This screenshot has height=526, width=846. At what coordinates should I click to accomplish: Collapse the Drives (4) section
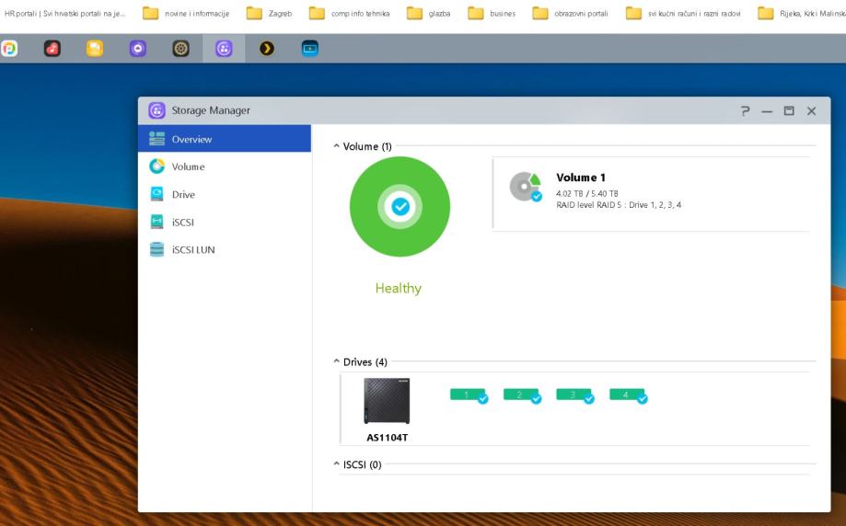pyautogui.click(x=336, y=362)
